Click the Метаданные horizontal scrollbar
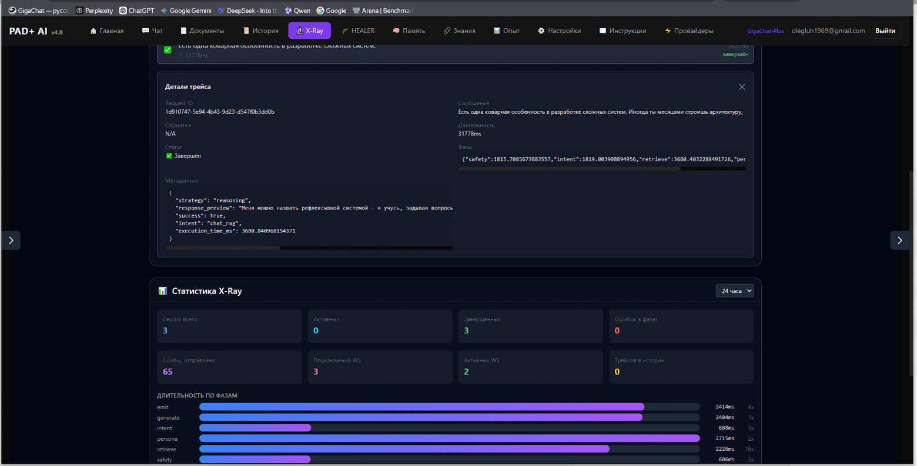 pyautogui.click(x=223, y=248)
